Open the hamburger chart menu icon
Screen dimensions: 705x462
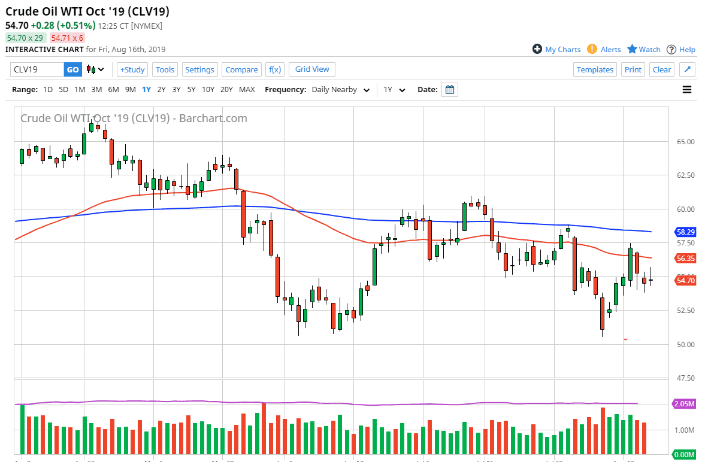pos(686,89)
